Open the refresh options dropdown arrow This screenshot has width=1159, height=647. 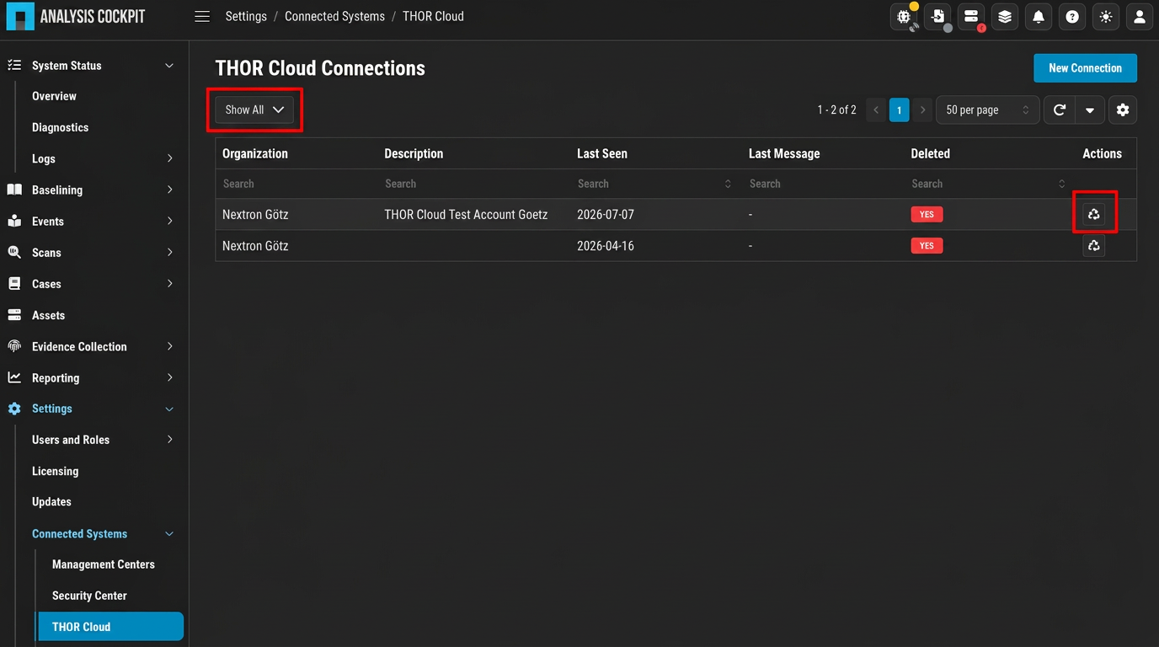[x=1090, y=110]
